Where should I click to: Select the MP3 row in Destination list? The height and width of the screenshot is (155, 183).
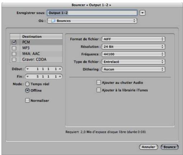point(36,48)
